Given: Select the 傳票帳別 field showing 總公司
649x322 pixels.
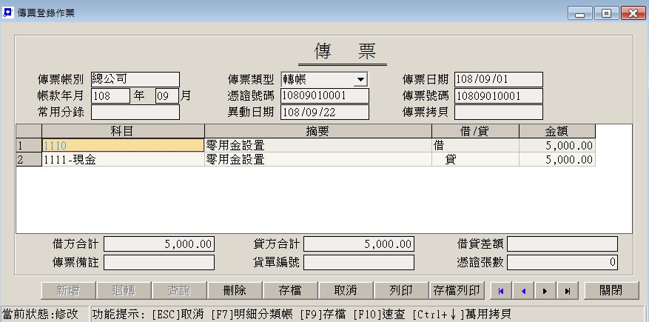Looking at the screenshot, I should pos(135,79).
